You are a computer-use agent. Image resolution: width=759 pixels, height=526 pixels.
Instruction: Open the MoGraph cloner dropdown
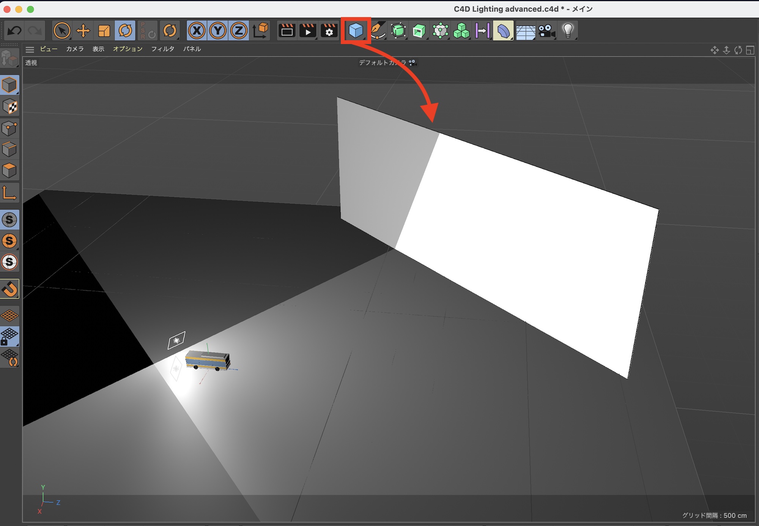[x=461, y=31]
